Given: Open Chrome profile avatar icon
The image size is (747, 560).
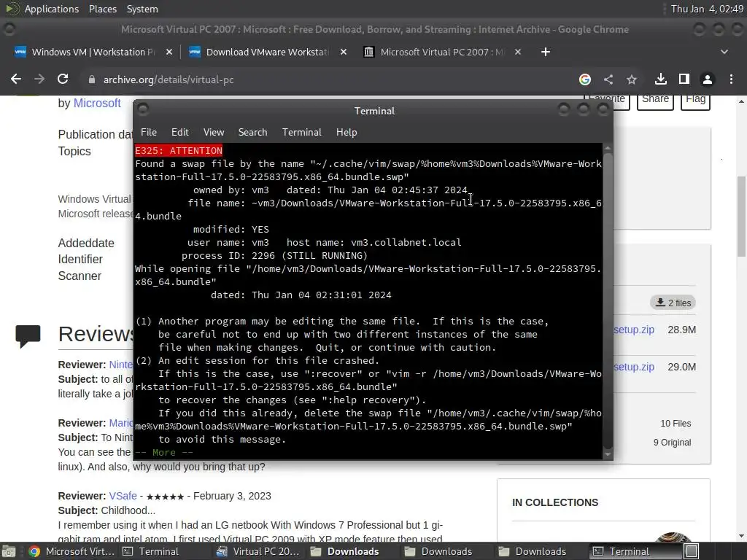Looking at the screenshot, I should [x=708, y=79].
